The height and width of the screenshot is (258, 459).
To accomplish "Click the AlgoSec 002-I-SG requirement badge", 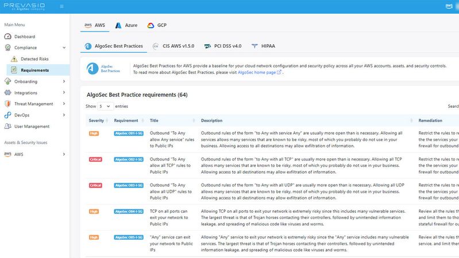I will (129, 159).
